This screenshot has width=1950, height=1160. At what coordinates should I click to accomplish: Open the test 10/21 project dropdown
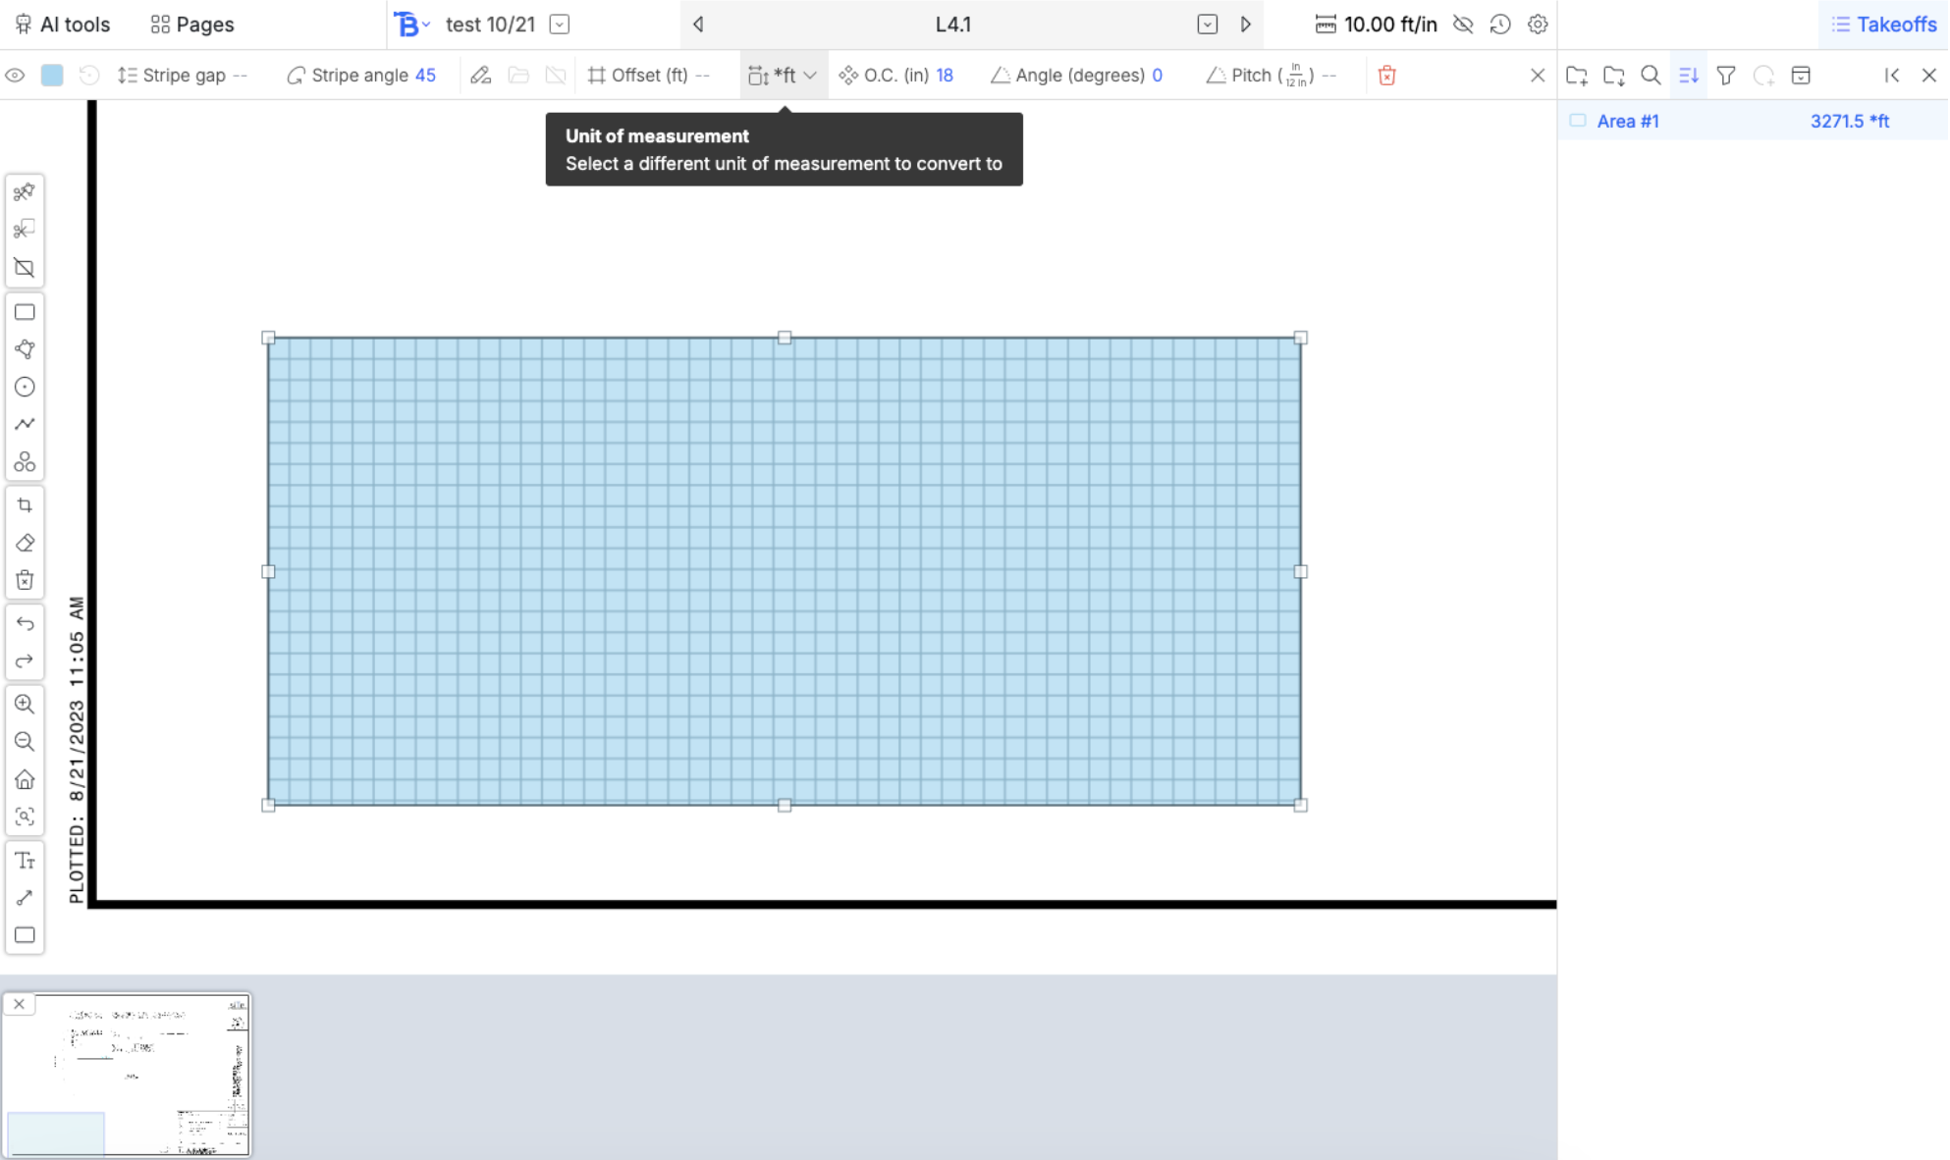560,25
